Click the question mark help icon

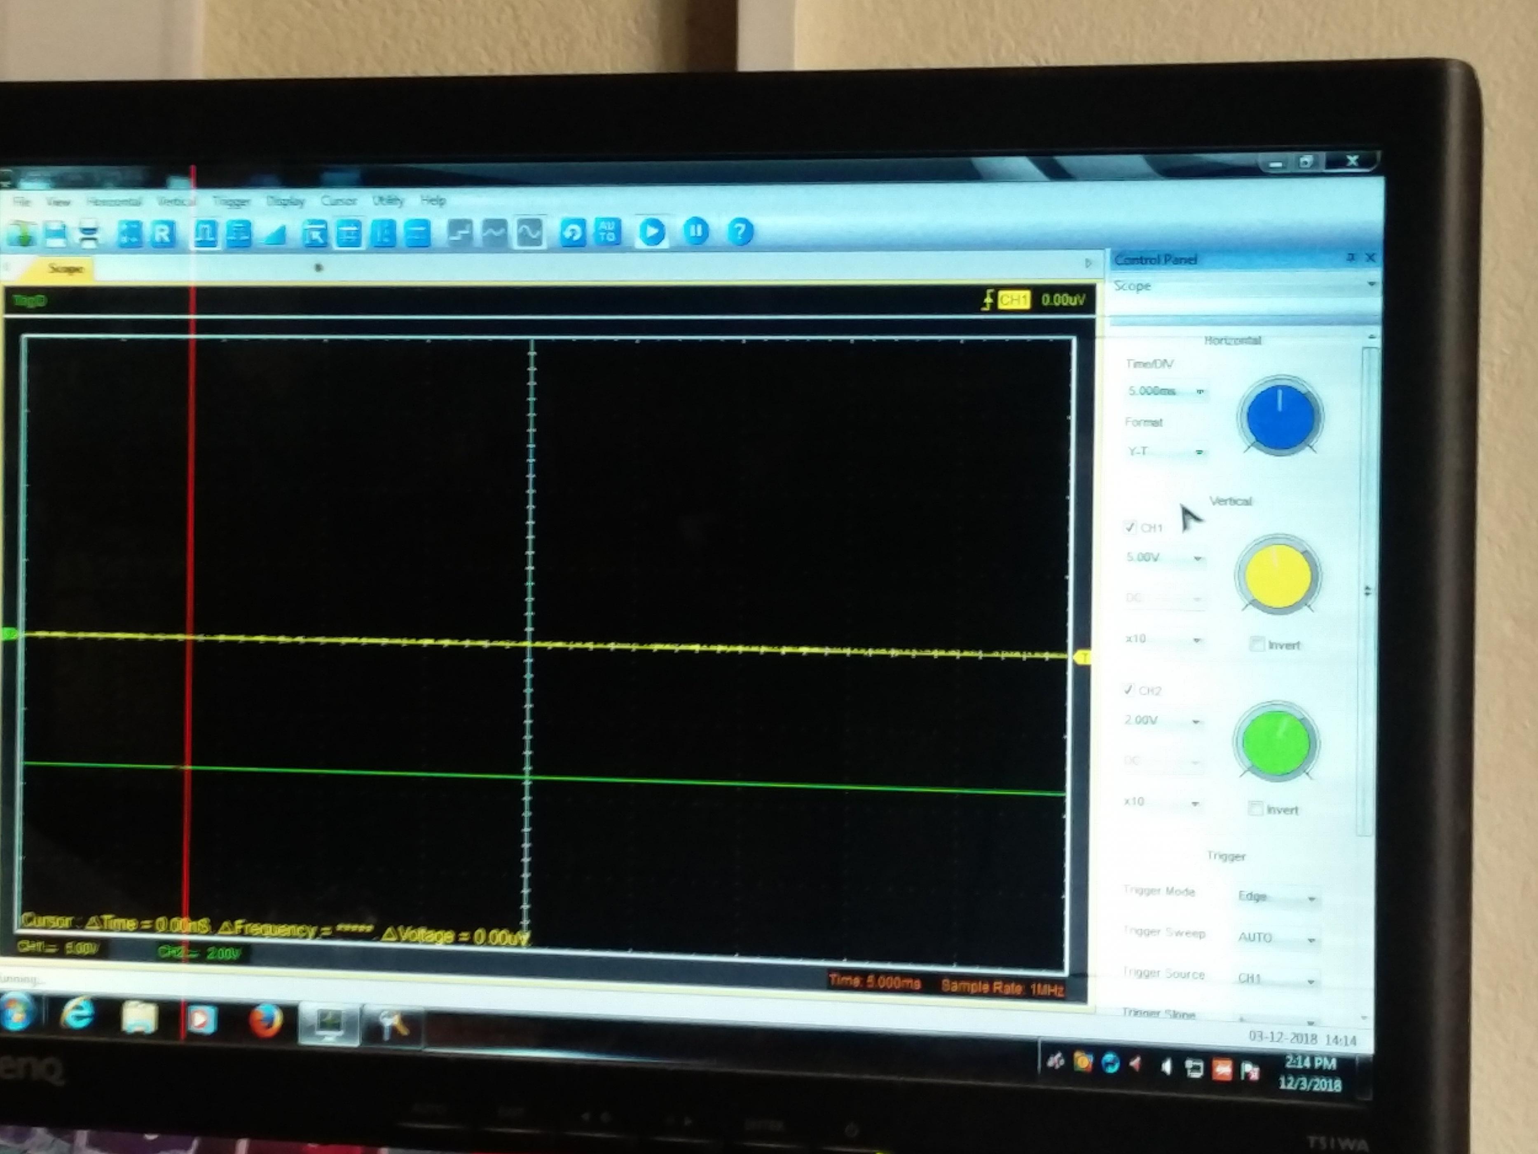[x=740, y=231]
